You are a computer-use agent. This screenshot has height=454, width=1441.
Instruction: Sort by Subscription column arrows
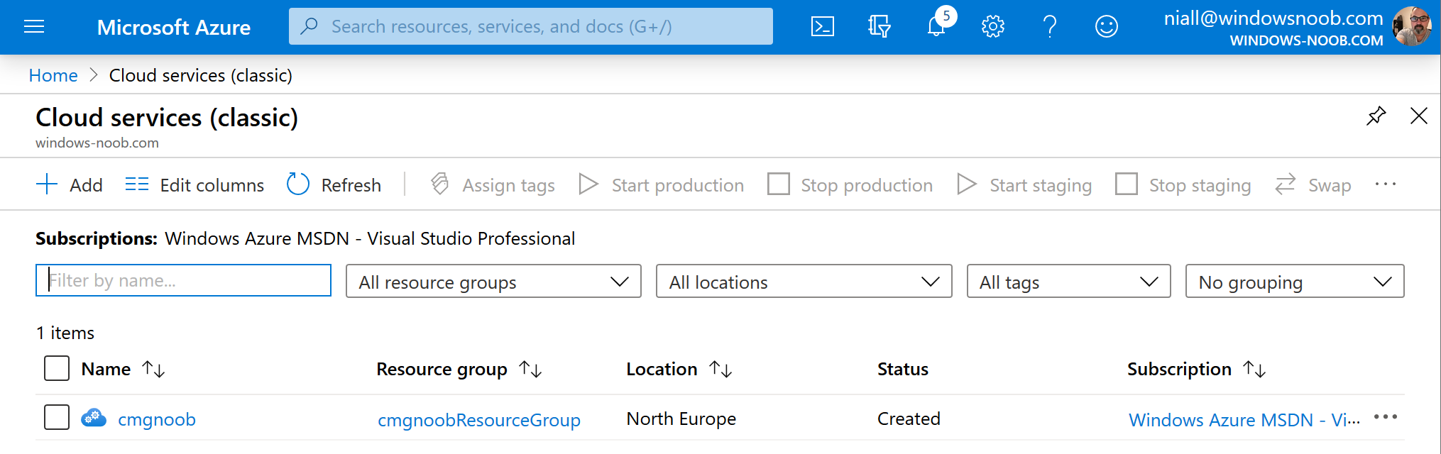[x=1254, y=369]
